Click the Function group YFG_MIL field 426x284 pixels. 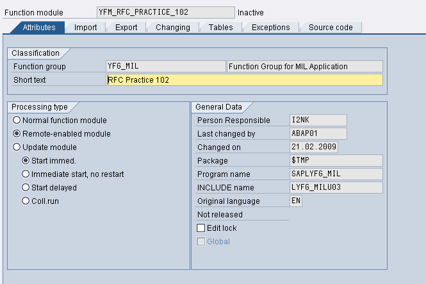pyautogui.click(x=165, y=67)
